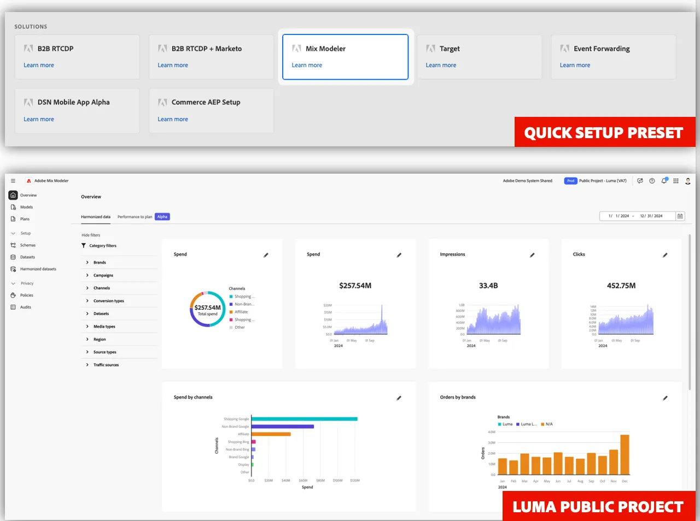The height and width of the screenshot is (521, 700).
Task: Open the date range calendar picker
Action: (680, 216)
